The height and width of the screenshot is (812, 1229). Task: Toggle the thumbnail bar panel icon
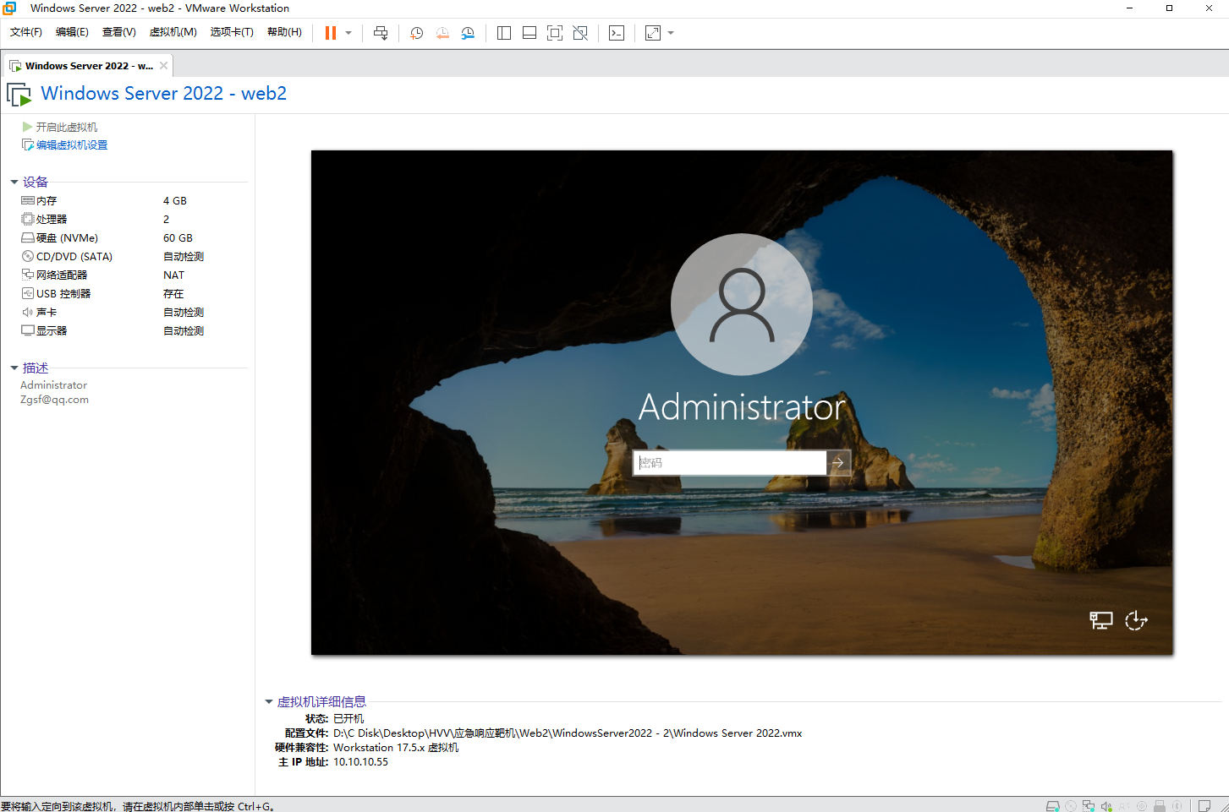(x=529, y=33)
